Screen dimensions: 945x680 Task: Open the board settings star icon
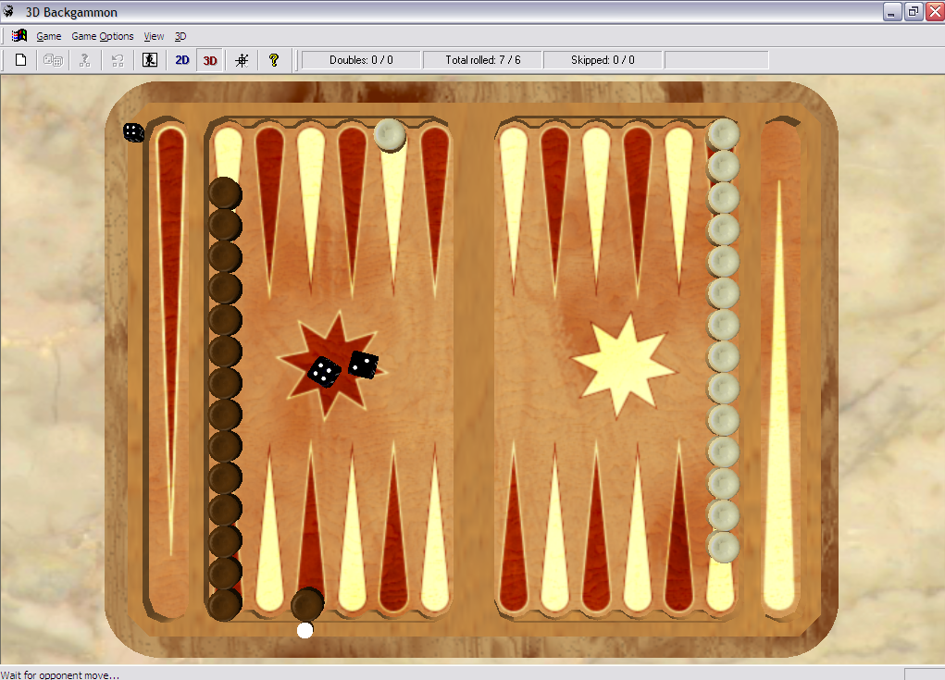pyautogui.click(x=240, y=59)
